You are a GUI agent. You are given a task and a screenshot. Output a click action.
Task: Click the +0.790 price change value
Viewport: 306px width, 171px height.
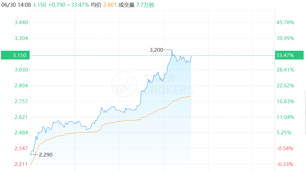coord(56,5)
